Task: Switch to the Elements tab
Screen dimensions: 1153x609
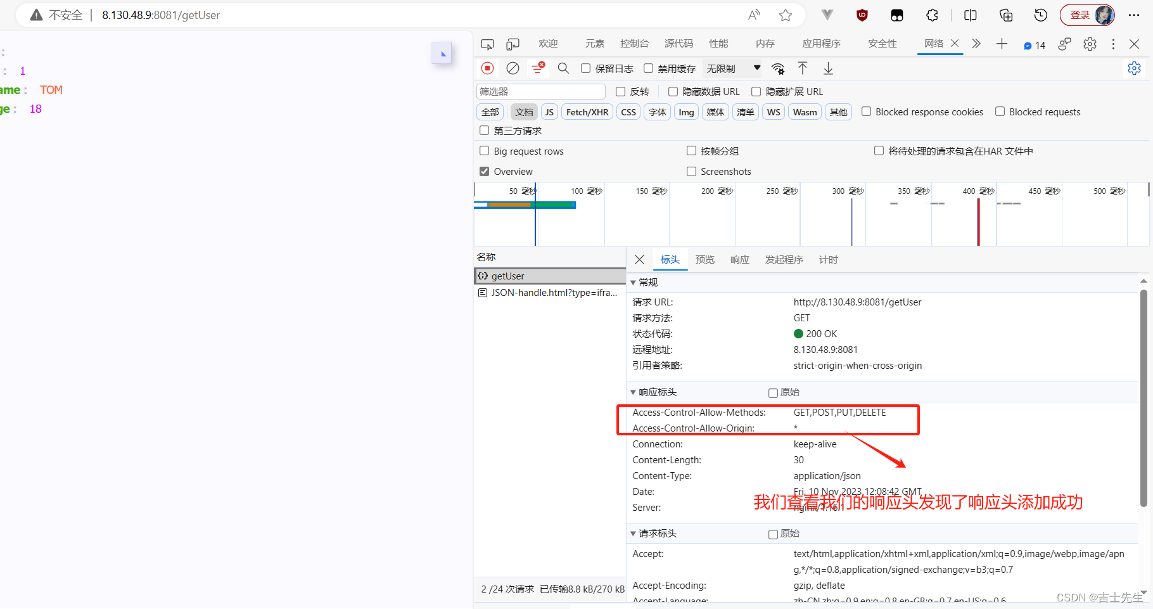Action: pyautogui.click(x=595, y=44)
